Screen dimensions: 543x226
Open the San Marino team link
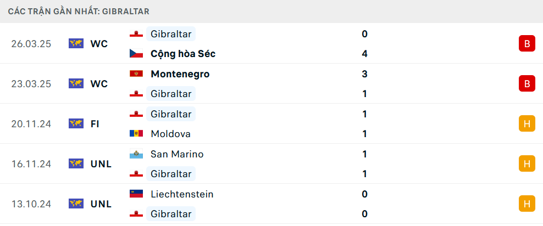click(177, 154)
